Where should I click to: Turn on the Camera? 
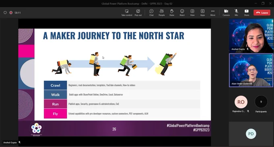click(x=226, y=13)
